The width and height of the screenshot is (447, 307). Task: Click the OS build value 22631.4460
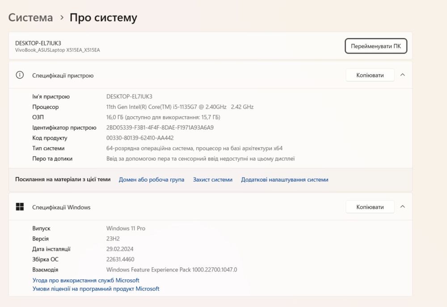click(x=120, y=259)
